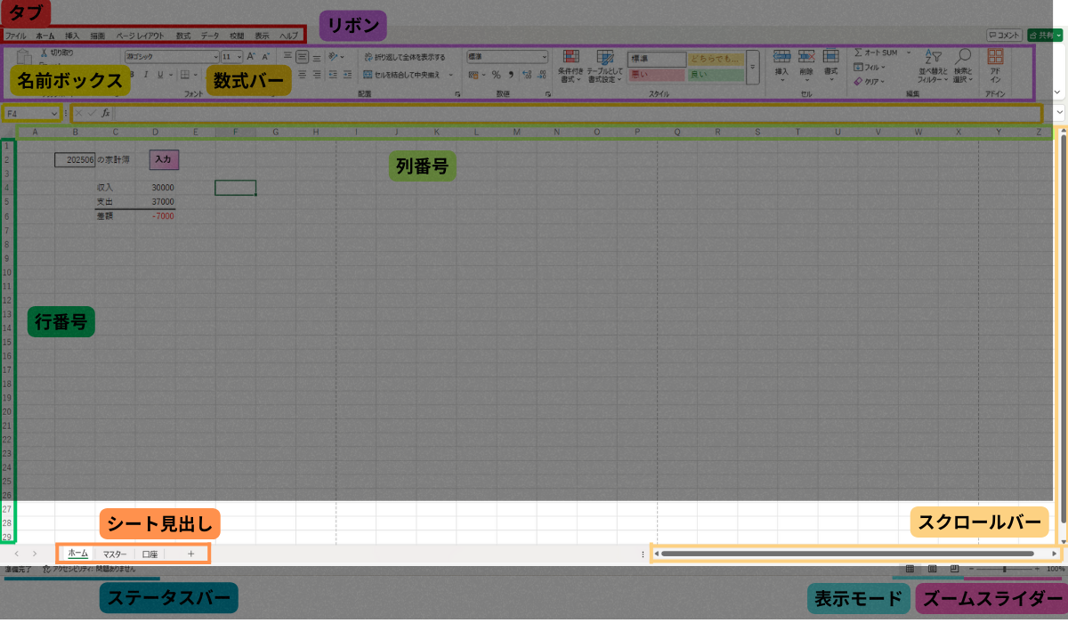Open the font size dropdown
The image size is (1068, 623).
[239, 56]
